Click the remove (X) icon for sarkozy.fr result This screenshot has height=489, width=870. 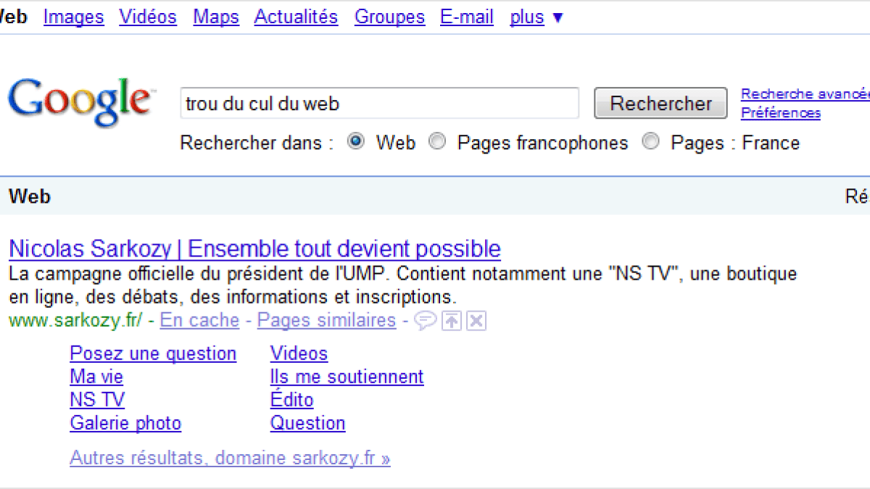click(476, 321)
